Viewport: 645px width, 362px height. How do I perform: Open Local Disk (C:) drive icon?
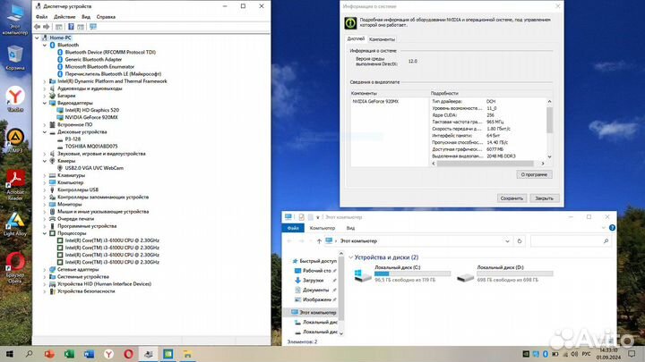click(363, 275)
